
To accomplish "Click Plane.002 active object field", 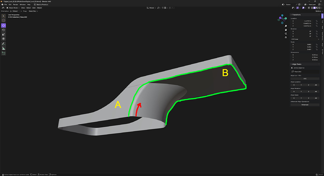I will (x=305, y=72).
